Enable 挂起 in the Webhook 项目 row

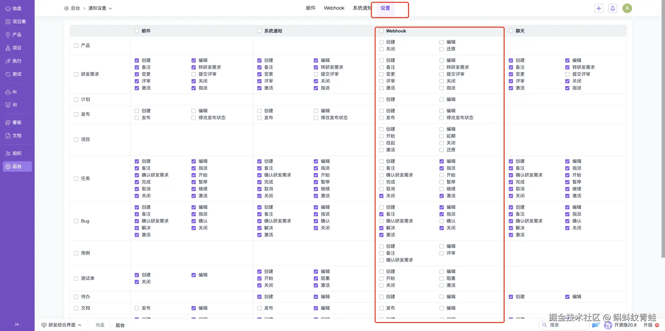click(381, 143)
